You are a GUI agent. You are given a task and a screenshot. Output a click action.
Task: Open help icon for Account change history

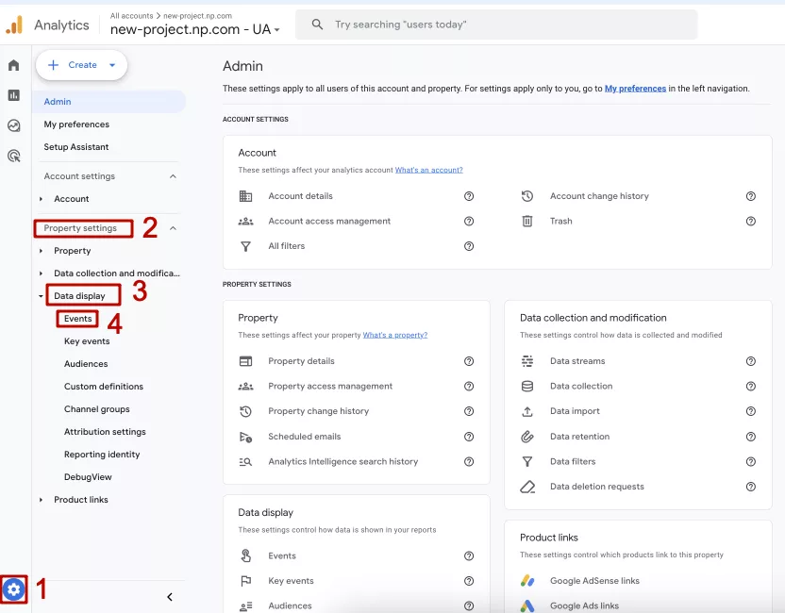point(750,196)
